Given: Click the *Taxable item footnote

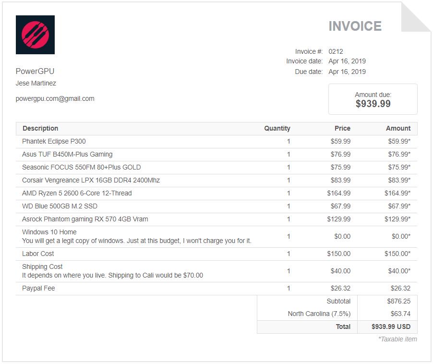Looking at the screenshot, I should tap(397, 339).
